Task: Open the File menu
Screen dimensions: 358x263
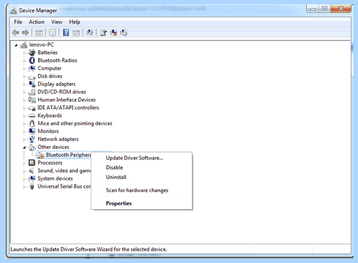Action: point(18,22)
